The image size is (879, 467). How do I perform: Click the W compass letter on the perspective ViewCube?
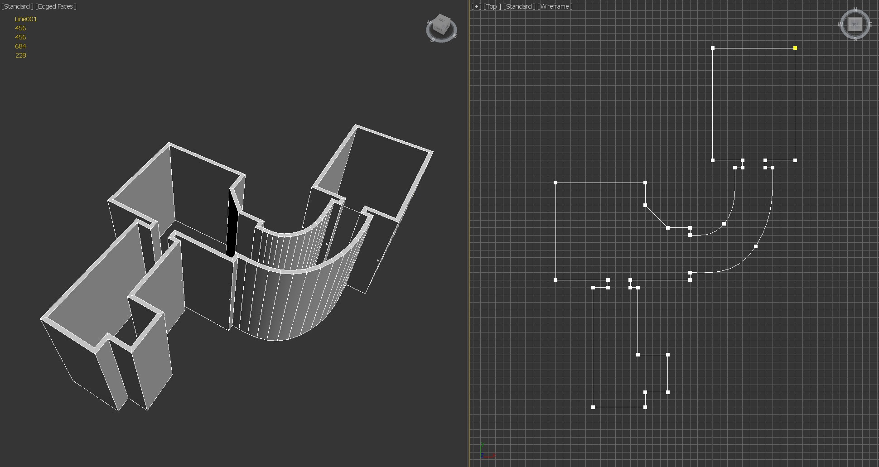pyautogui.click(x=429, y=23)
